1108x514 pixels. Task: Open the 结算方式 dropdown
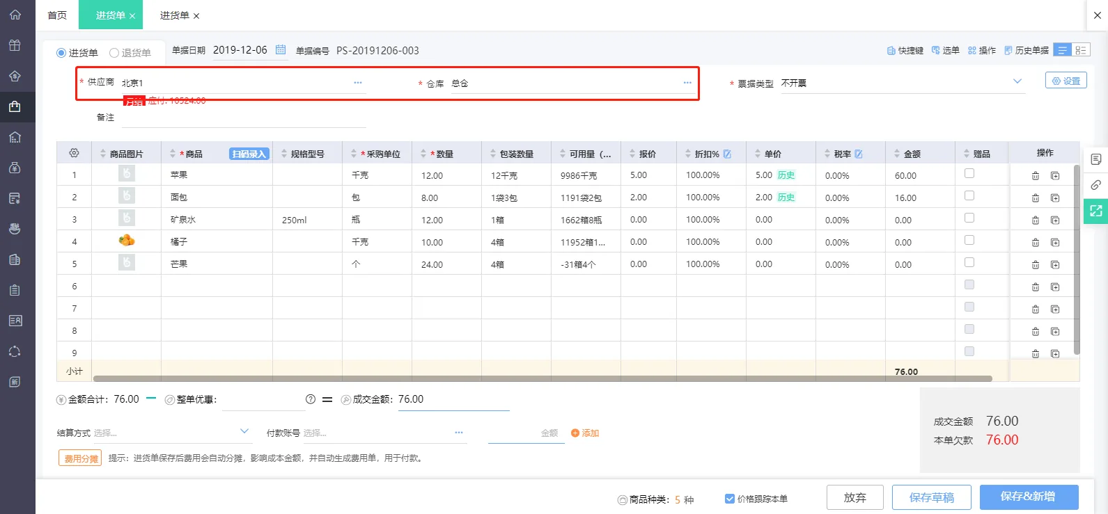tap(244, 431)
